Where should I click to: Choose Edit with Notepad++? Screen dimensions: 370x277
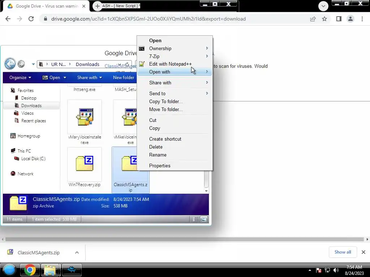175,64
